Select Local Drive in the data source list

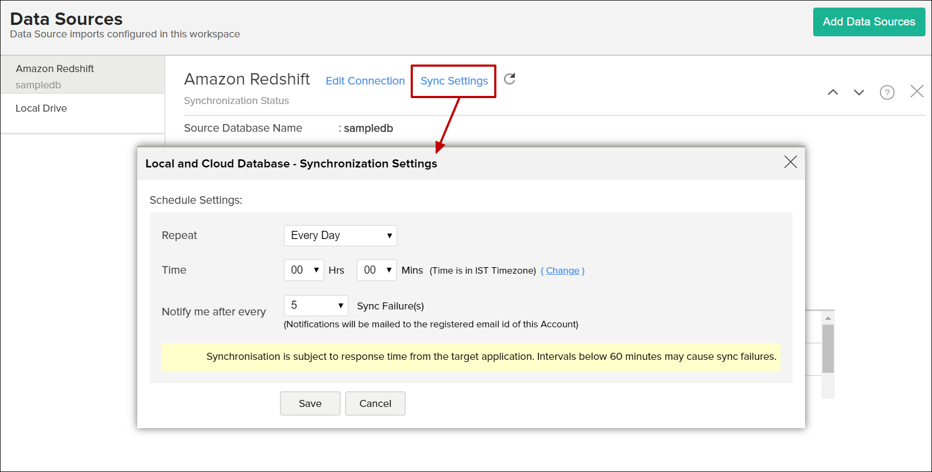(41, 108)
